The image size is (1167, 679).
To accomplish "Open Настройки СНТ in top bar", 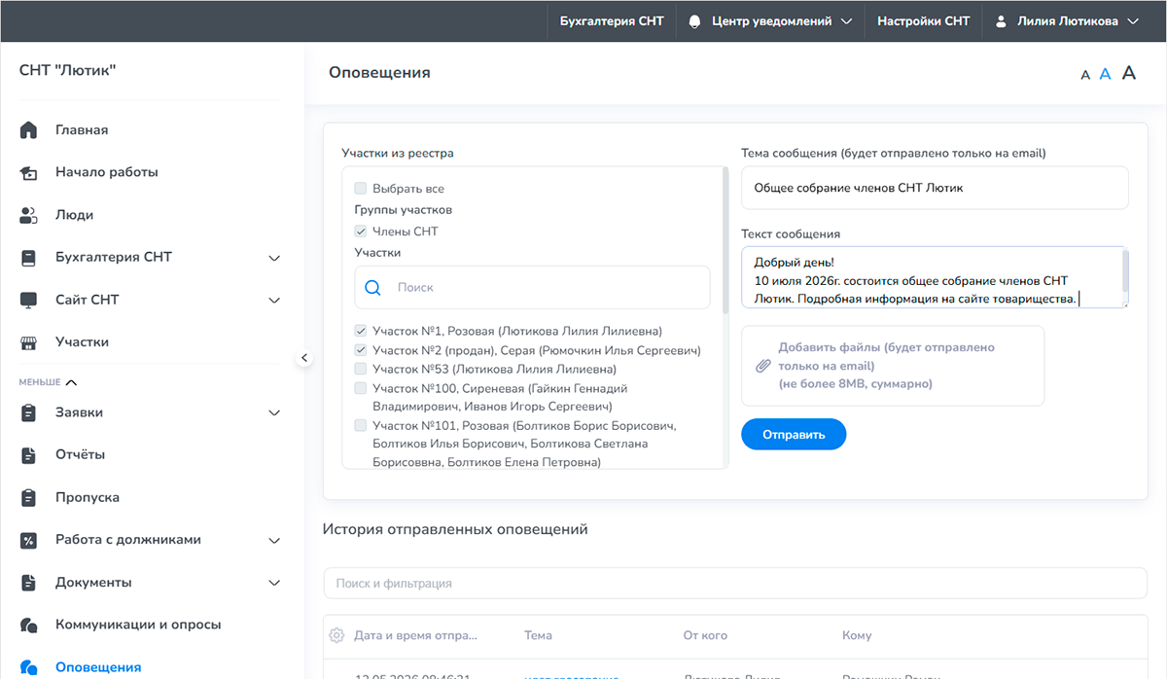I will click(x=923, y=21).
